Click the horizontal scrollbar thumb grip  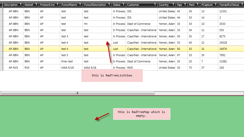(77, 93)
